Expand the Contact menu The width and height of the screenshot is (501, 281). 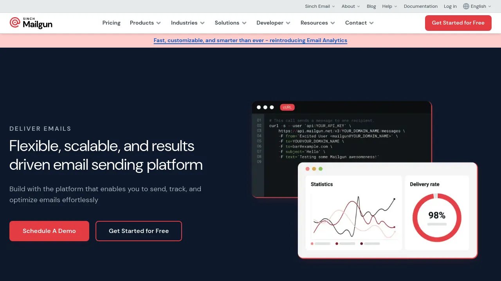coord(359,23)
